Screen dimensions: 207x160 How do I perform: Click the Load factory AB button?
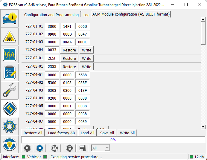point(61,133)
